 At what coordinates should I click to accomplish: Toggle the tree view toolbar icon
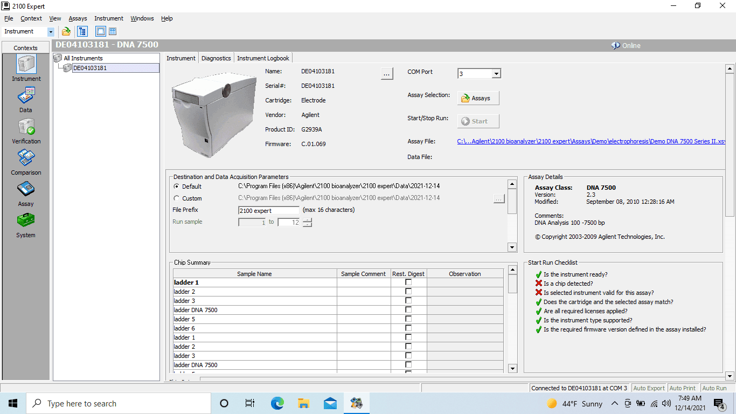pyautogui.click(x=82, y=31)
